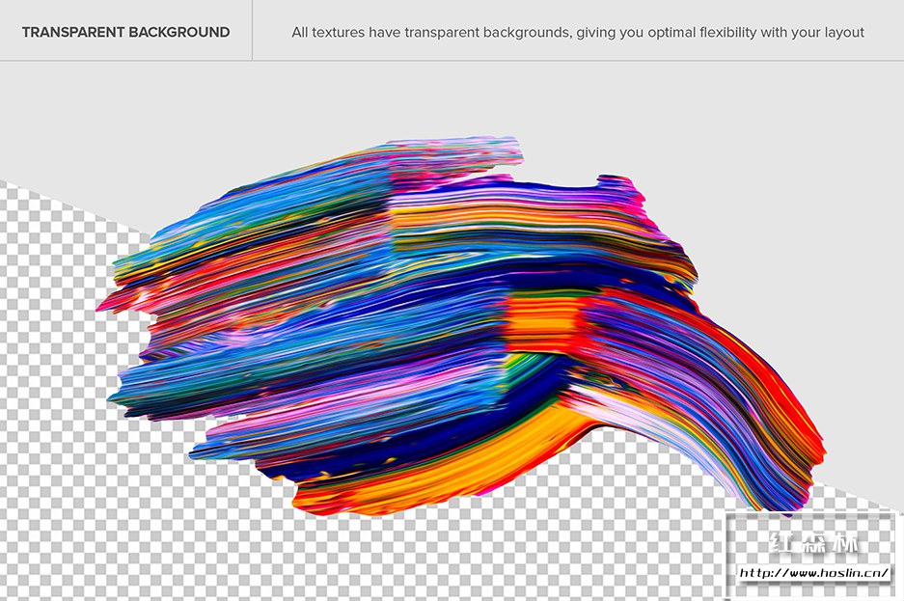This screenshot has width=904, height=601.
Task: Open the http://www.hoslin.cn/ link
Action: click(814, 573)
